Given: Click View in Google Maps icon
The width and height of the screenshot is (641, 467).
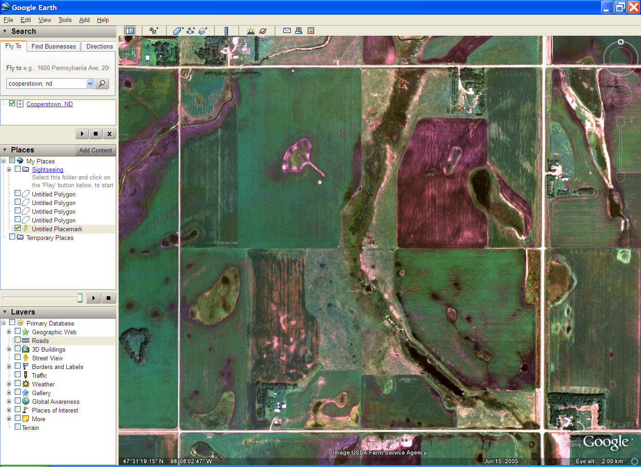Looking at the screenshot, I should 311,31.
